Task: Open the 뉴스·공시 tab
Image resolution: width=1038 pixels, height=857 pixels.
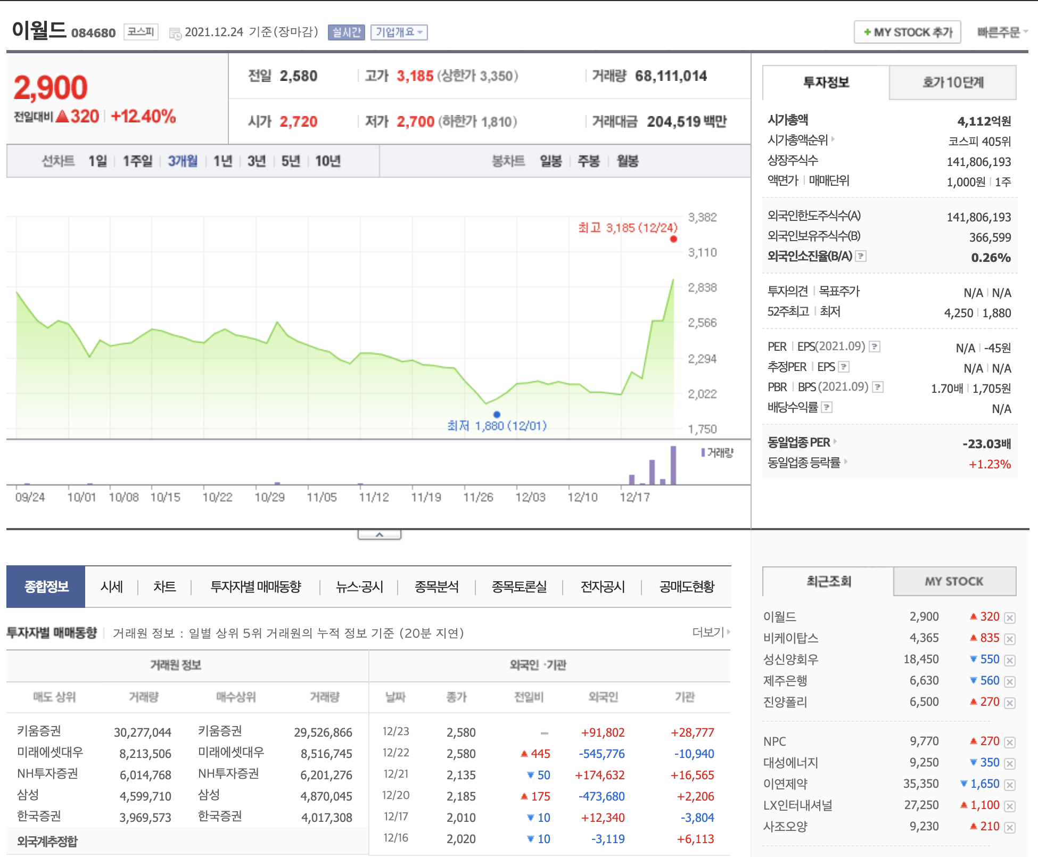Action: (359, 587)
